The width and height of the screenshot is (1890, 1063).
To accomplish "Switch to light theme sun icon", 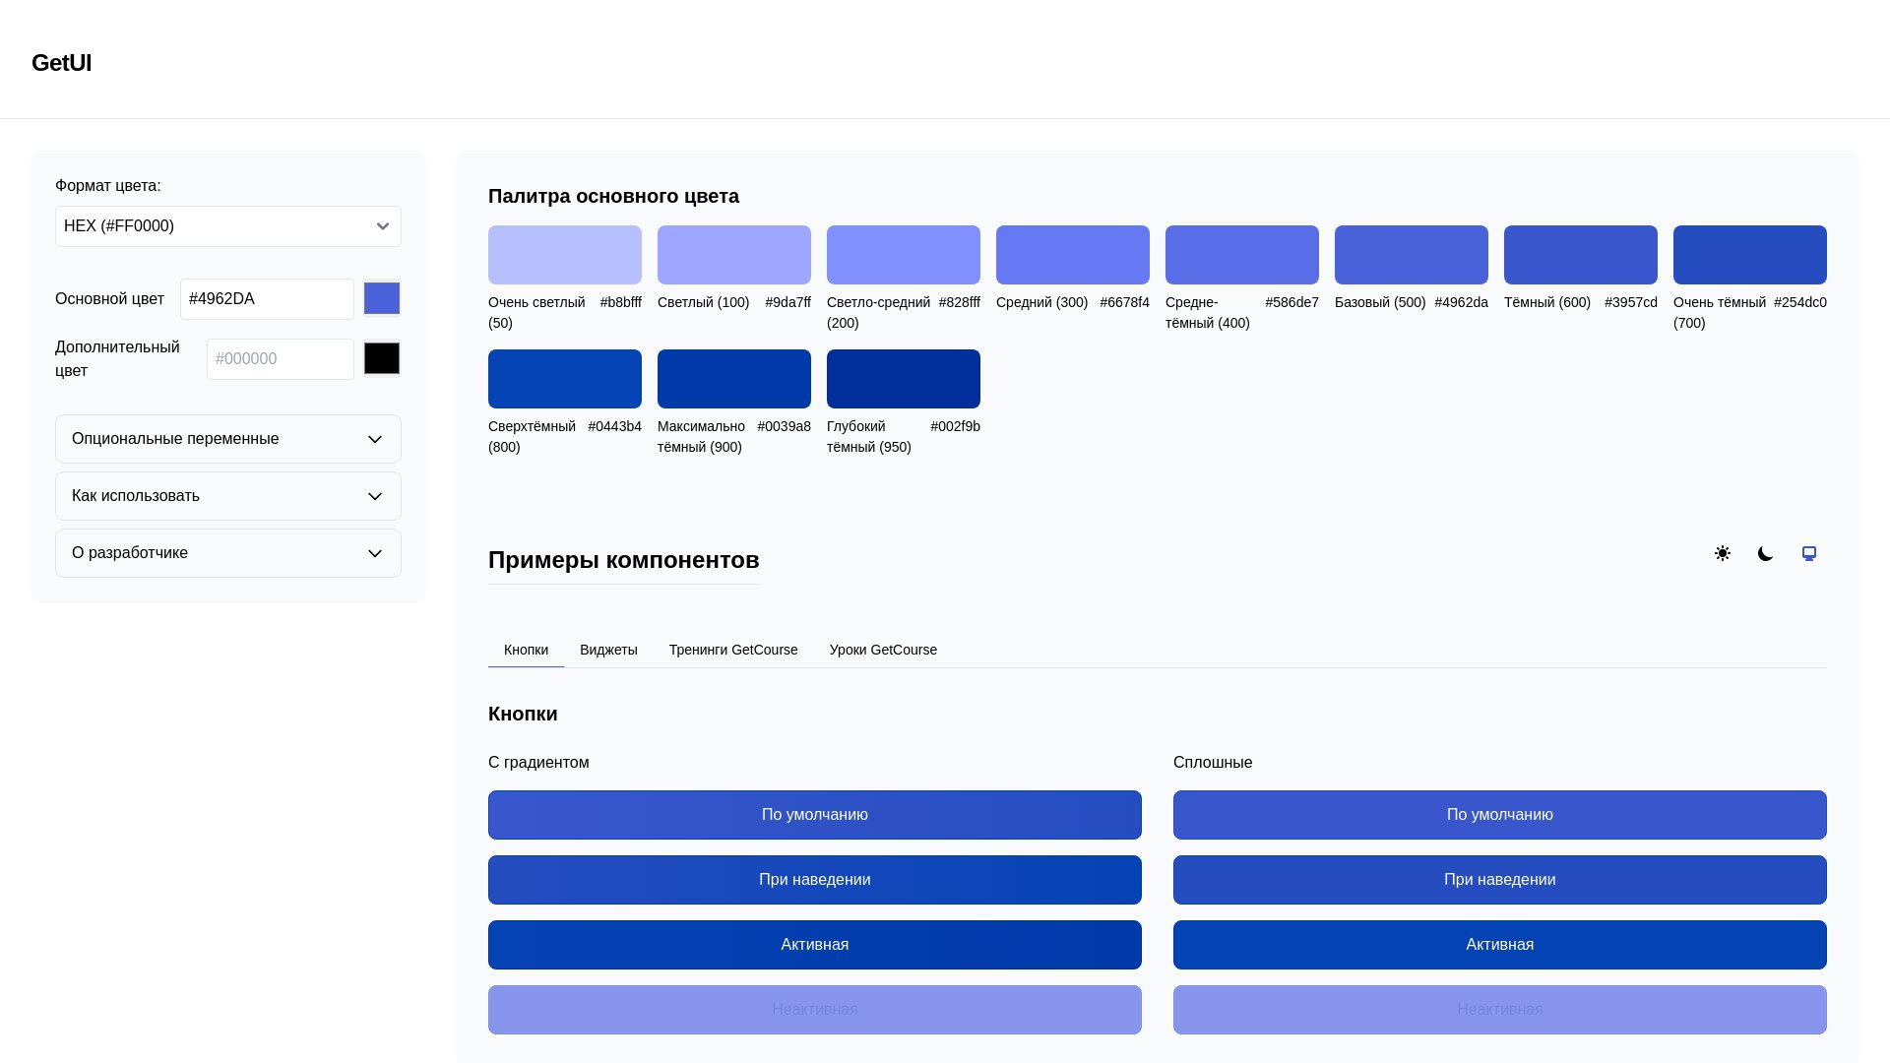I will [x=1722, y=553].
